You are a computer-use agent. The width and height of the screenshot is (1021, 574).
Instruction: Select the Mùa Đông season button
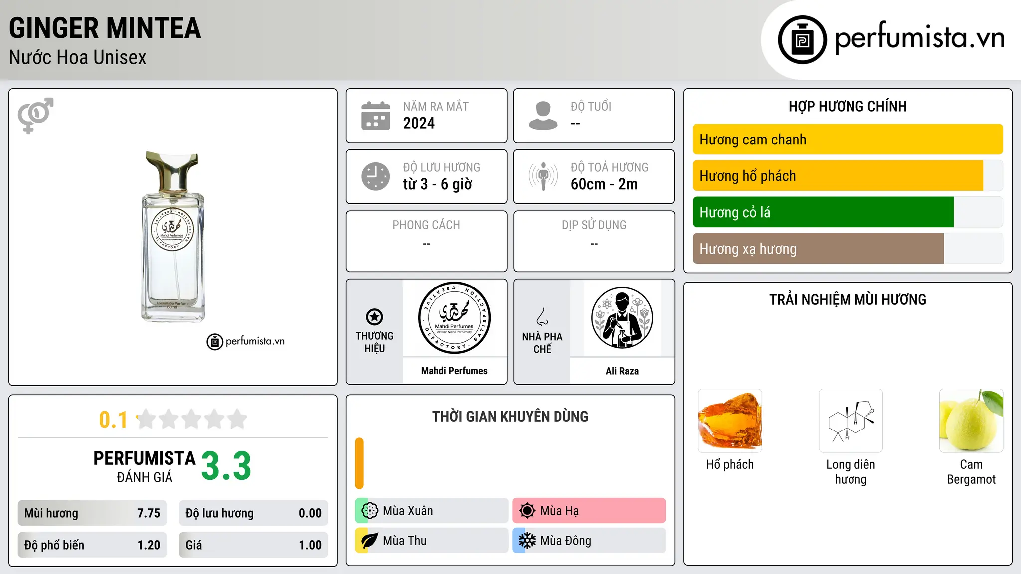pyautogui.click(x=589, y=541)
